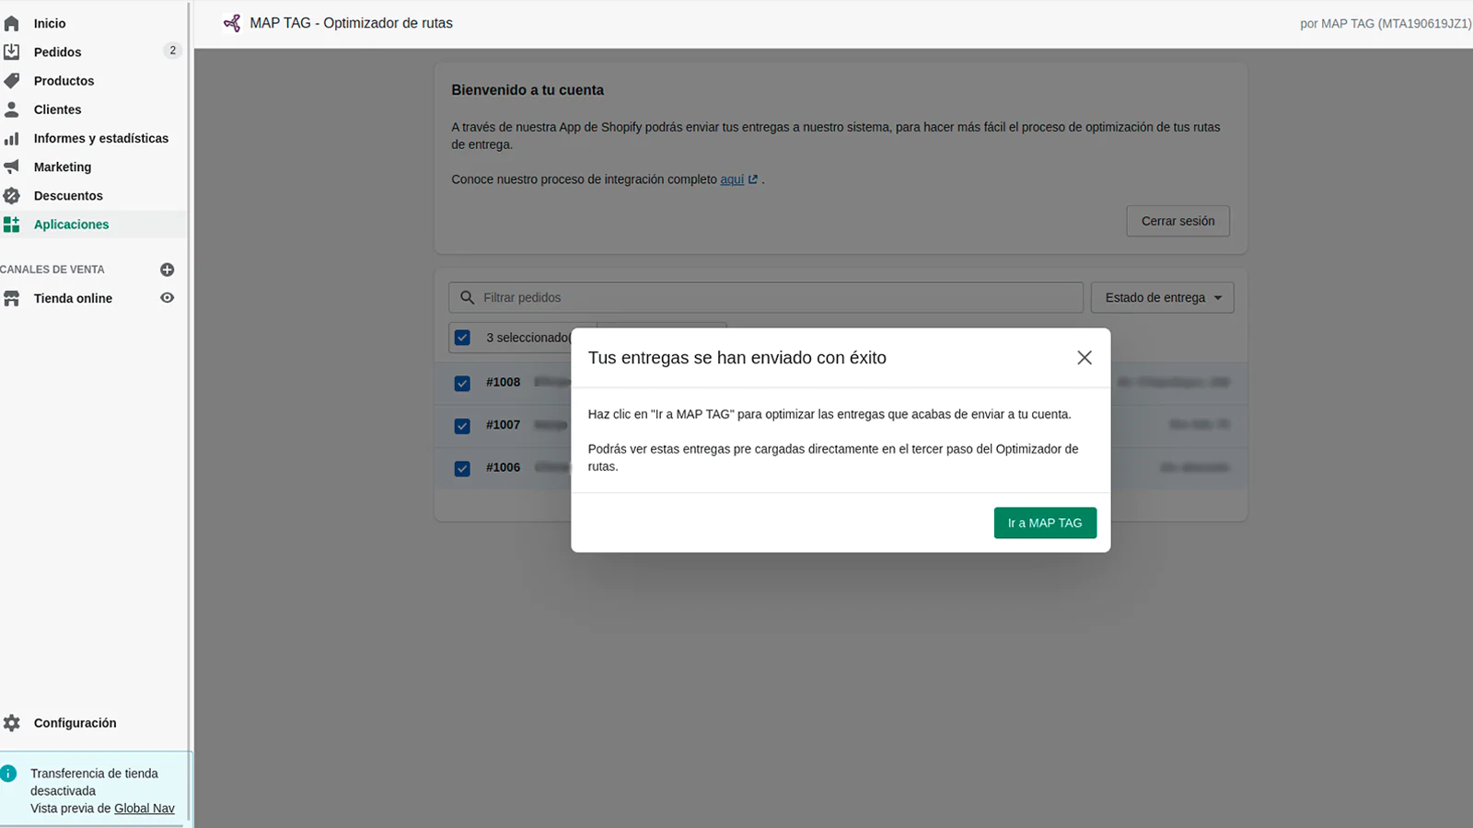Add sales channel with plus icon
1473x828 pixels.
167,270
